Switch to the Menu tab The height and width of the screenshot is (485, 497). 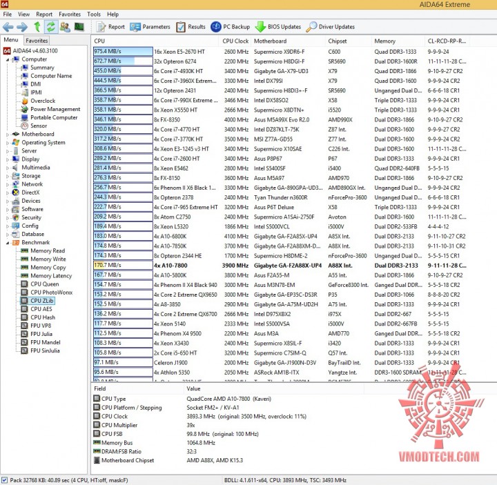11,40
